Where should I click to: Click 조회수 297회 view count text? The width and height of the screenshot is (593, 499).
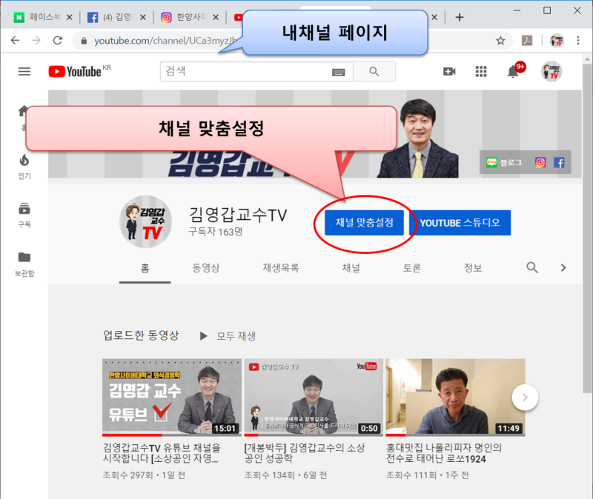click(127, 475)
